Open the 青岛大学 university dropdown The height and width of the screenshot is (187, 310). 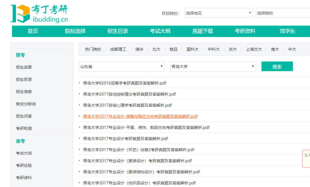click(x=213, y=67)
